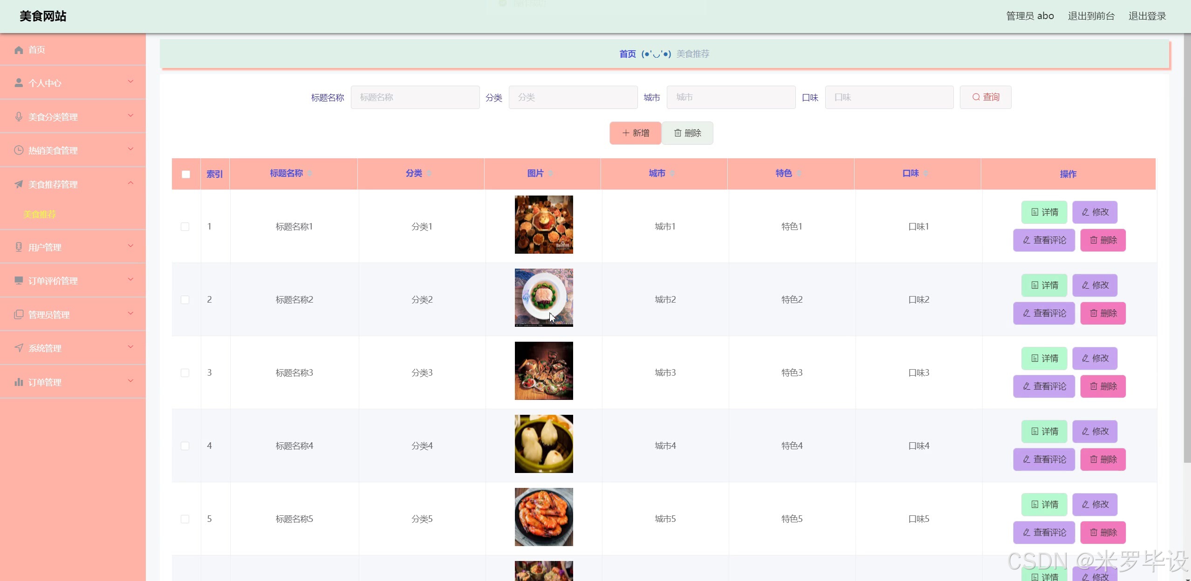
Task: Click the clock icon beside 热销美食管理
Action: point(19,150)
